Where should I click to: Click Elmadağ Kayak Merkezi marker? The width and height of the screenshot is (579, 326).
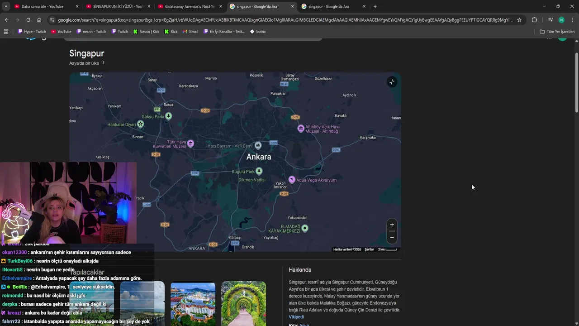305,228
